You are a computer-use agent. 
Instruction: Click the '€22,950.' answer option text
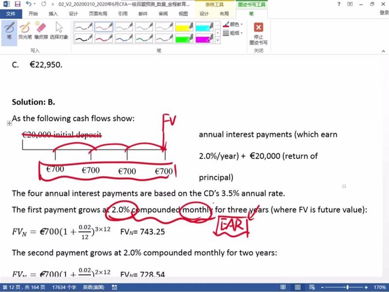coord(46,65)
